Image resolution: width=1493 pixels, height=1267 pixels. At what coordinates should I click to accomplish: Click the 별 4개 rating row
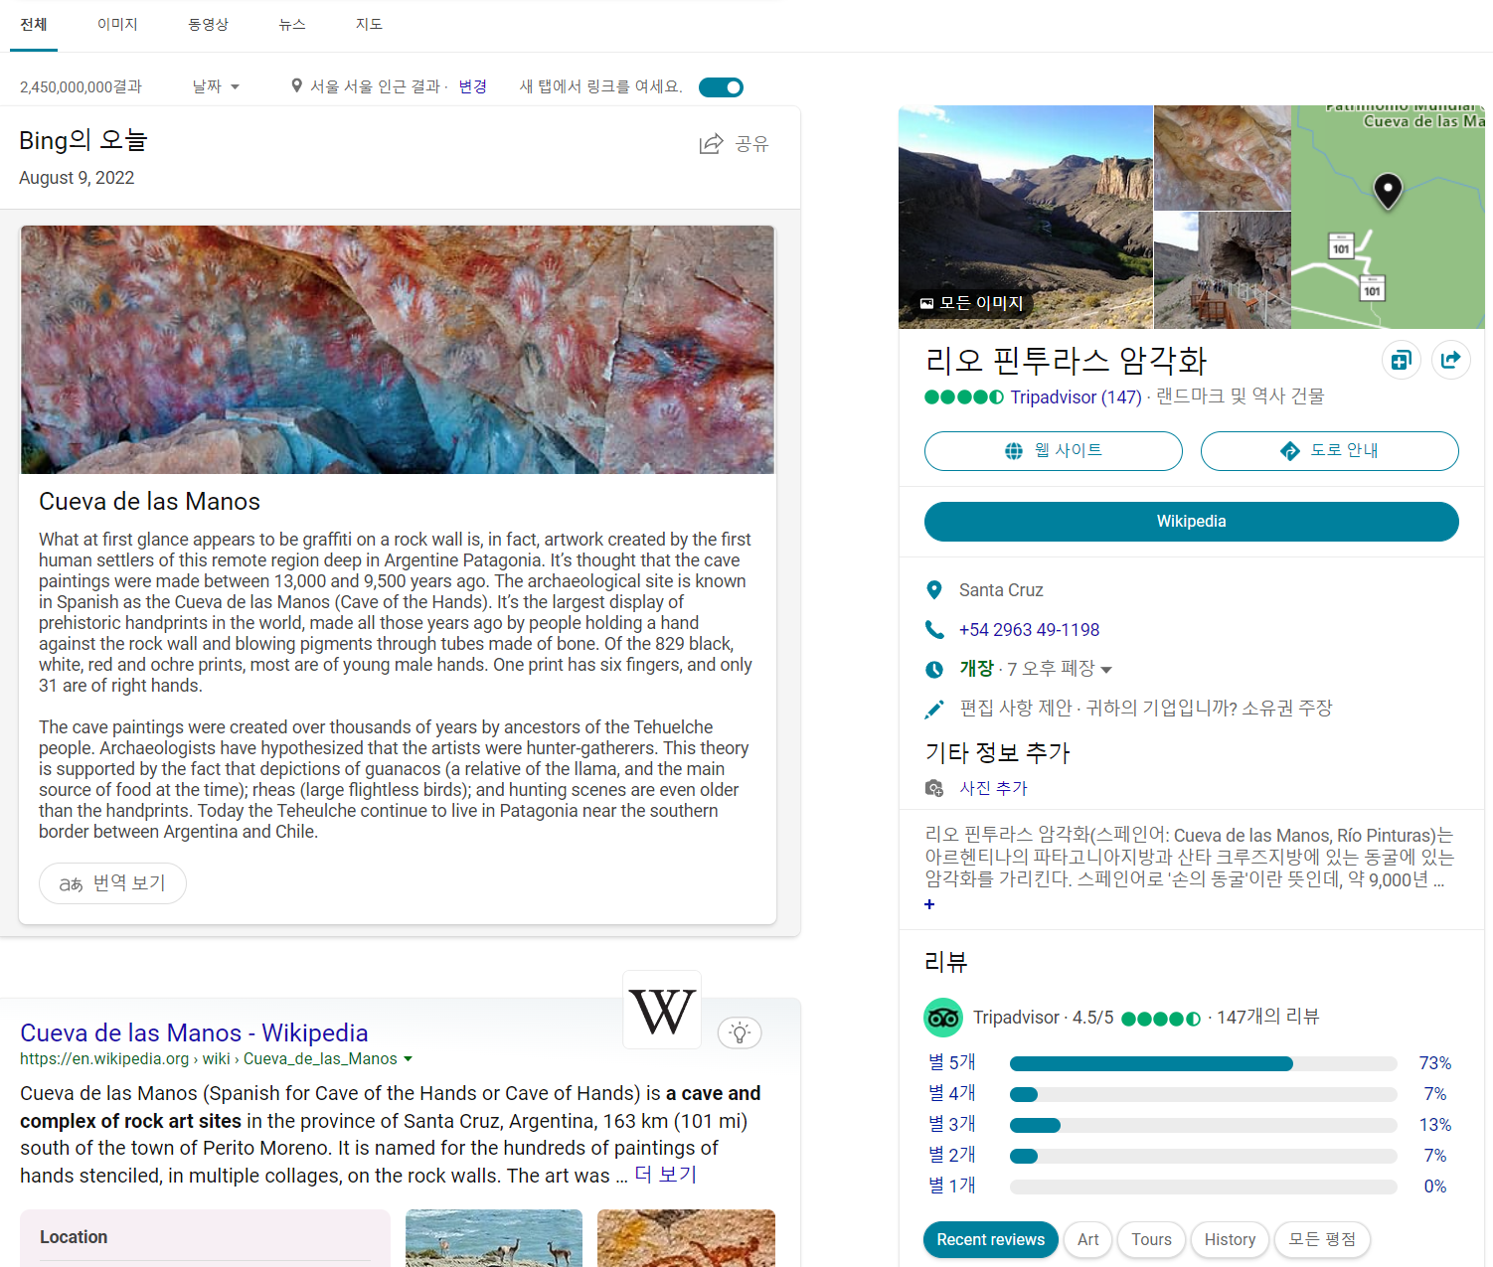click(1190, 1094)
